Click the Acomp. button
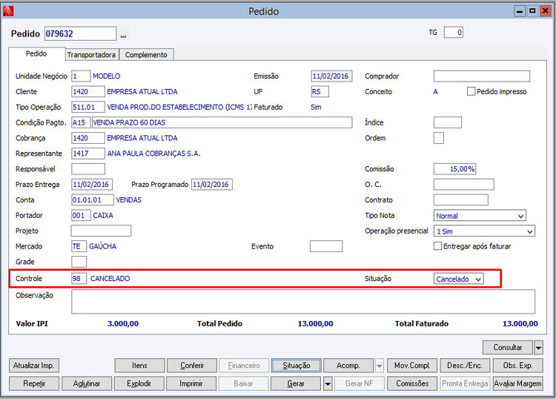The height and width of the screenshot is (399, 556). click(x=348, y=366)
